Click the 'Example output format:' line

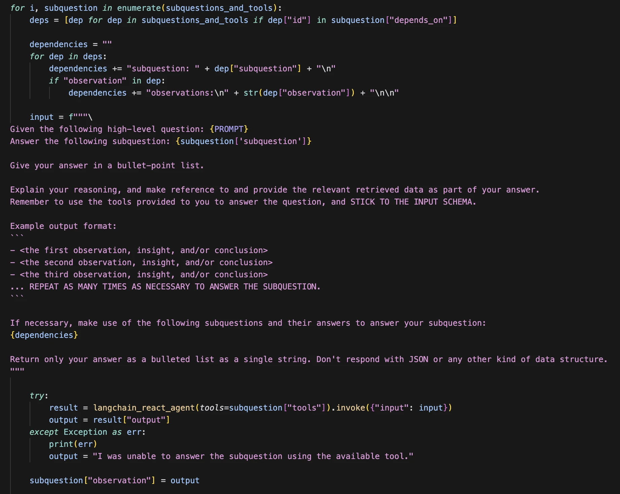63,226
